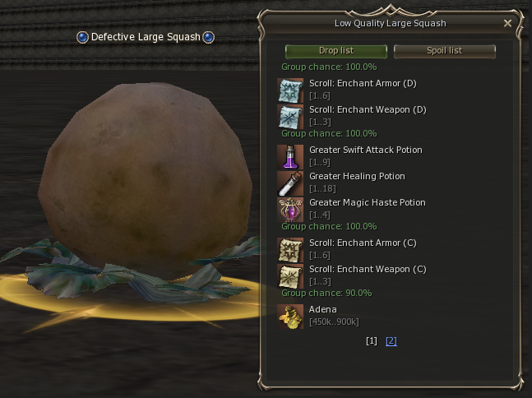The image size is (532, 398).
Task: Close the Low Quality Large Squash window
Action: pos(507,23)
